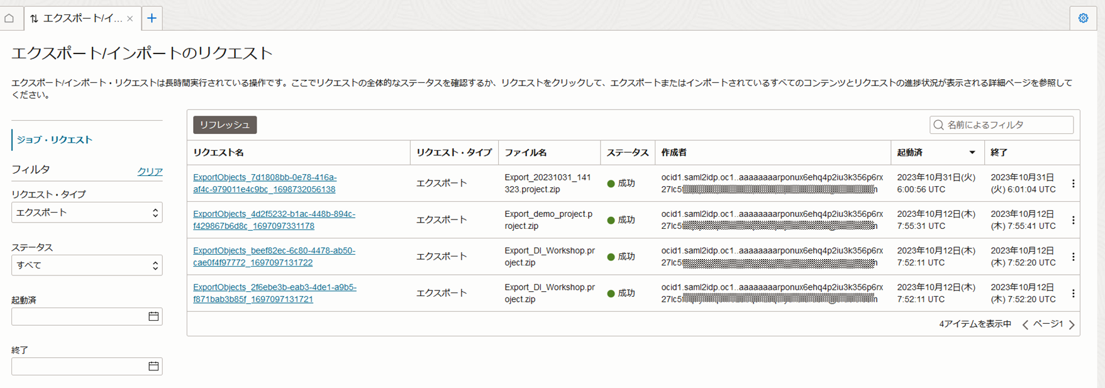The height and width of the screenshot is (388, 1105).
Task: Click start time 2023年10月31日(火) 6:00:56 UTC
Action: coord(936,183)
